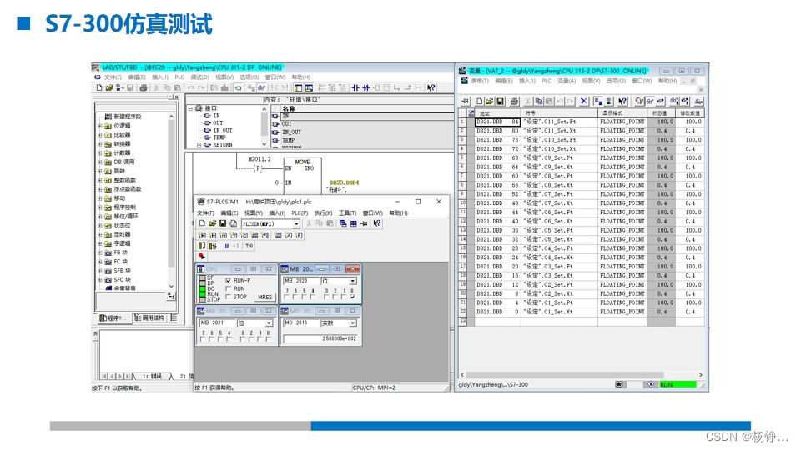Viewport: 801px width, 450px height.
Task: Click the Save icon in VAT_2 variable table toolbar
Action: point(500,102)
